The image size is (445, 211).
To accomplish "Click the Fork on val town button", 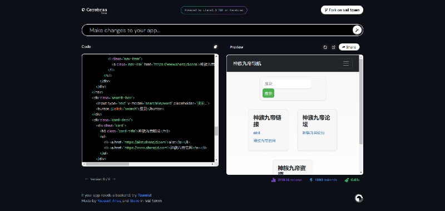I will coord(342,10).
